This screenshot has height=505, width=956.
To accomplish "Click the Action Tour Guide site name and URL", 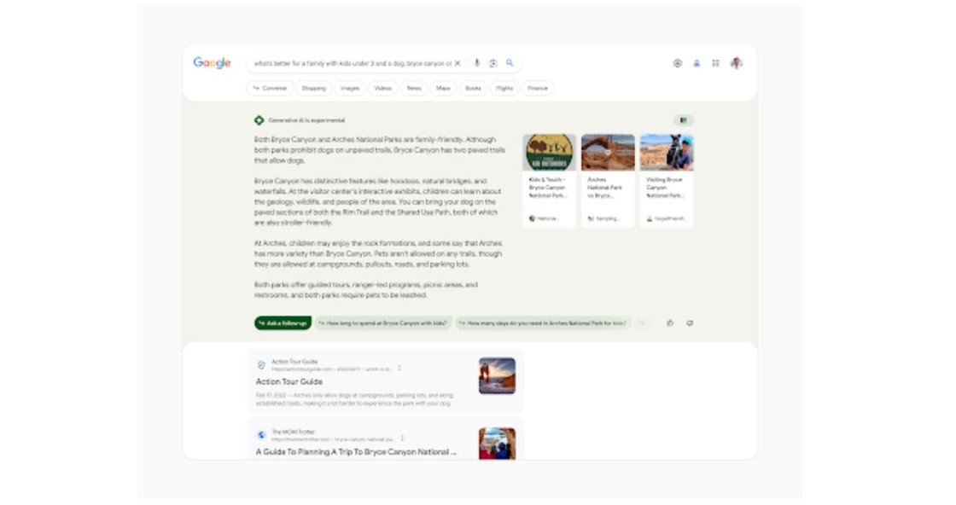I will point(332,365).
